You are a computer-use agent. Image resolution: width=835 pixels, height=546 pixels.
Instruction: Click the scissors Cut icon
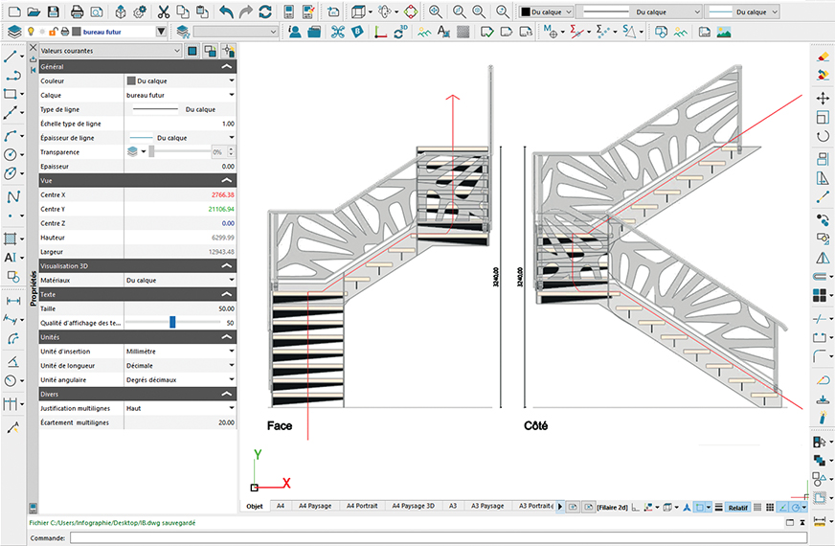click(164, 11)
